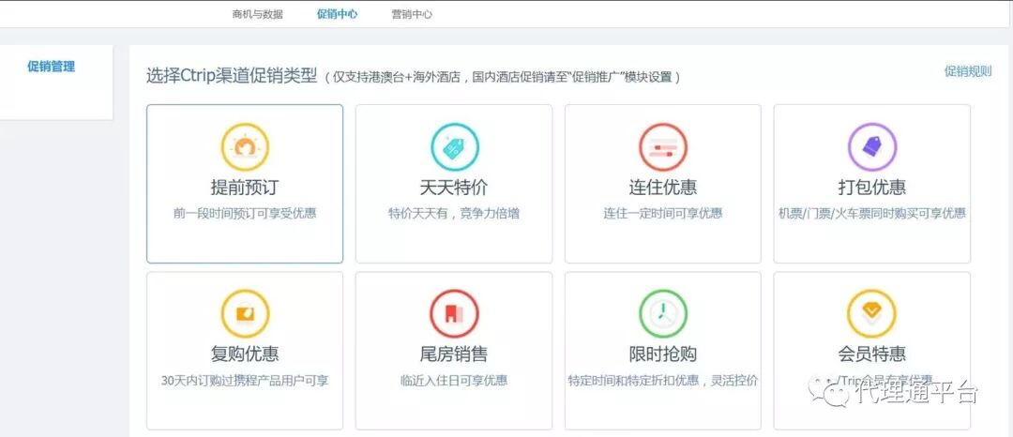Choose the 尾房销售 card title
Screen dimensions: 1013x437
pyautogui.click(x=454, y=354)
